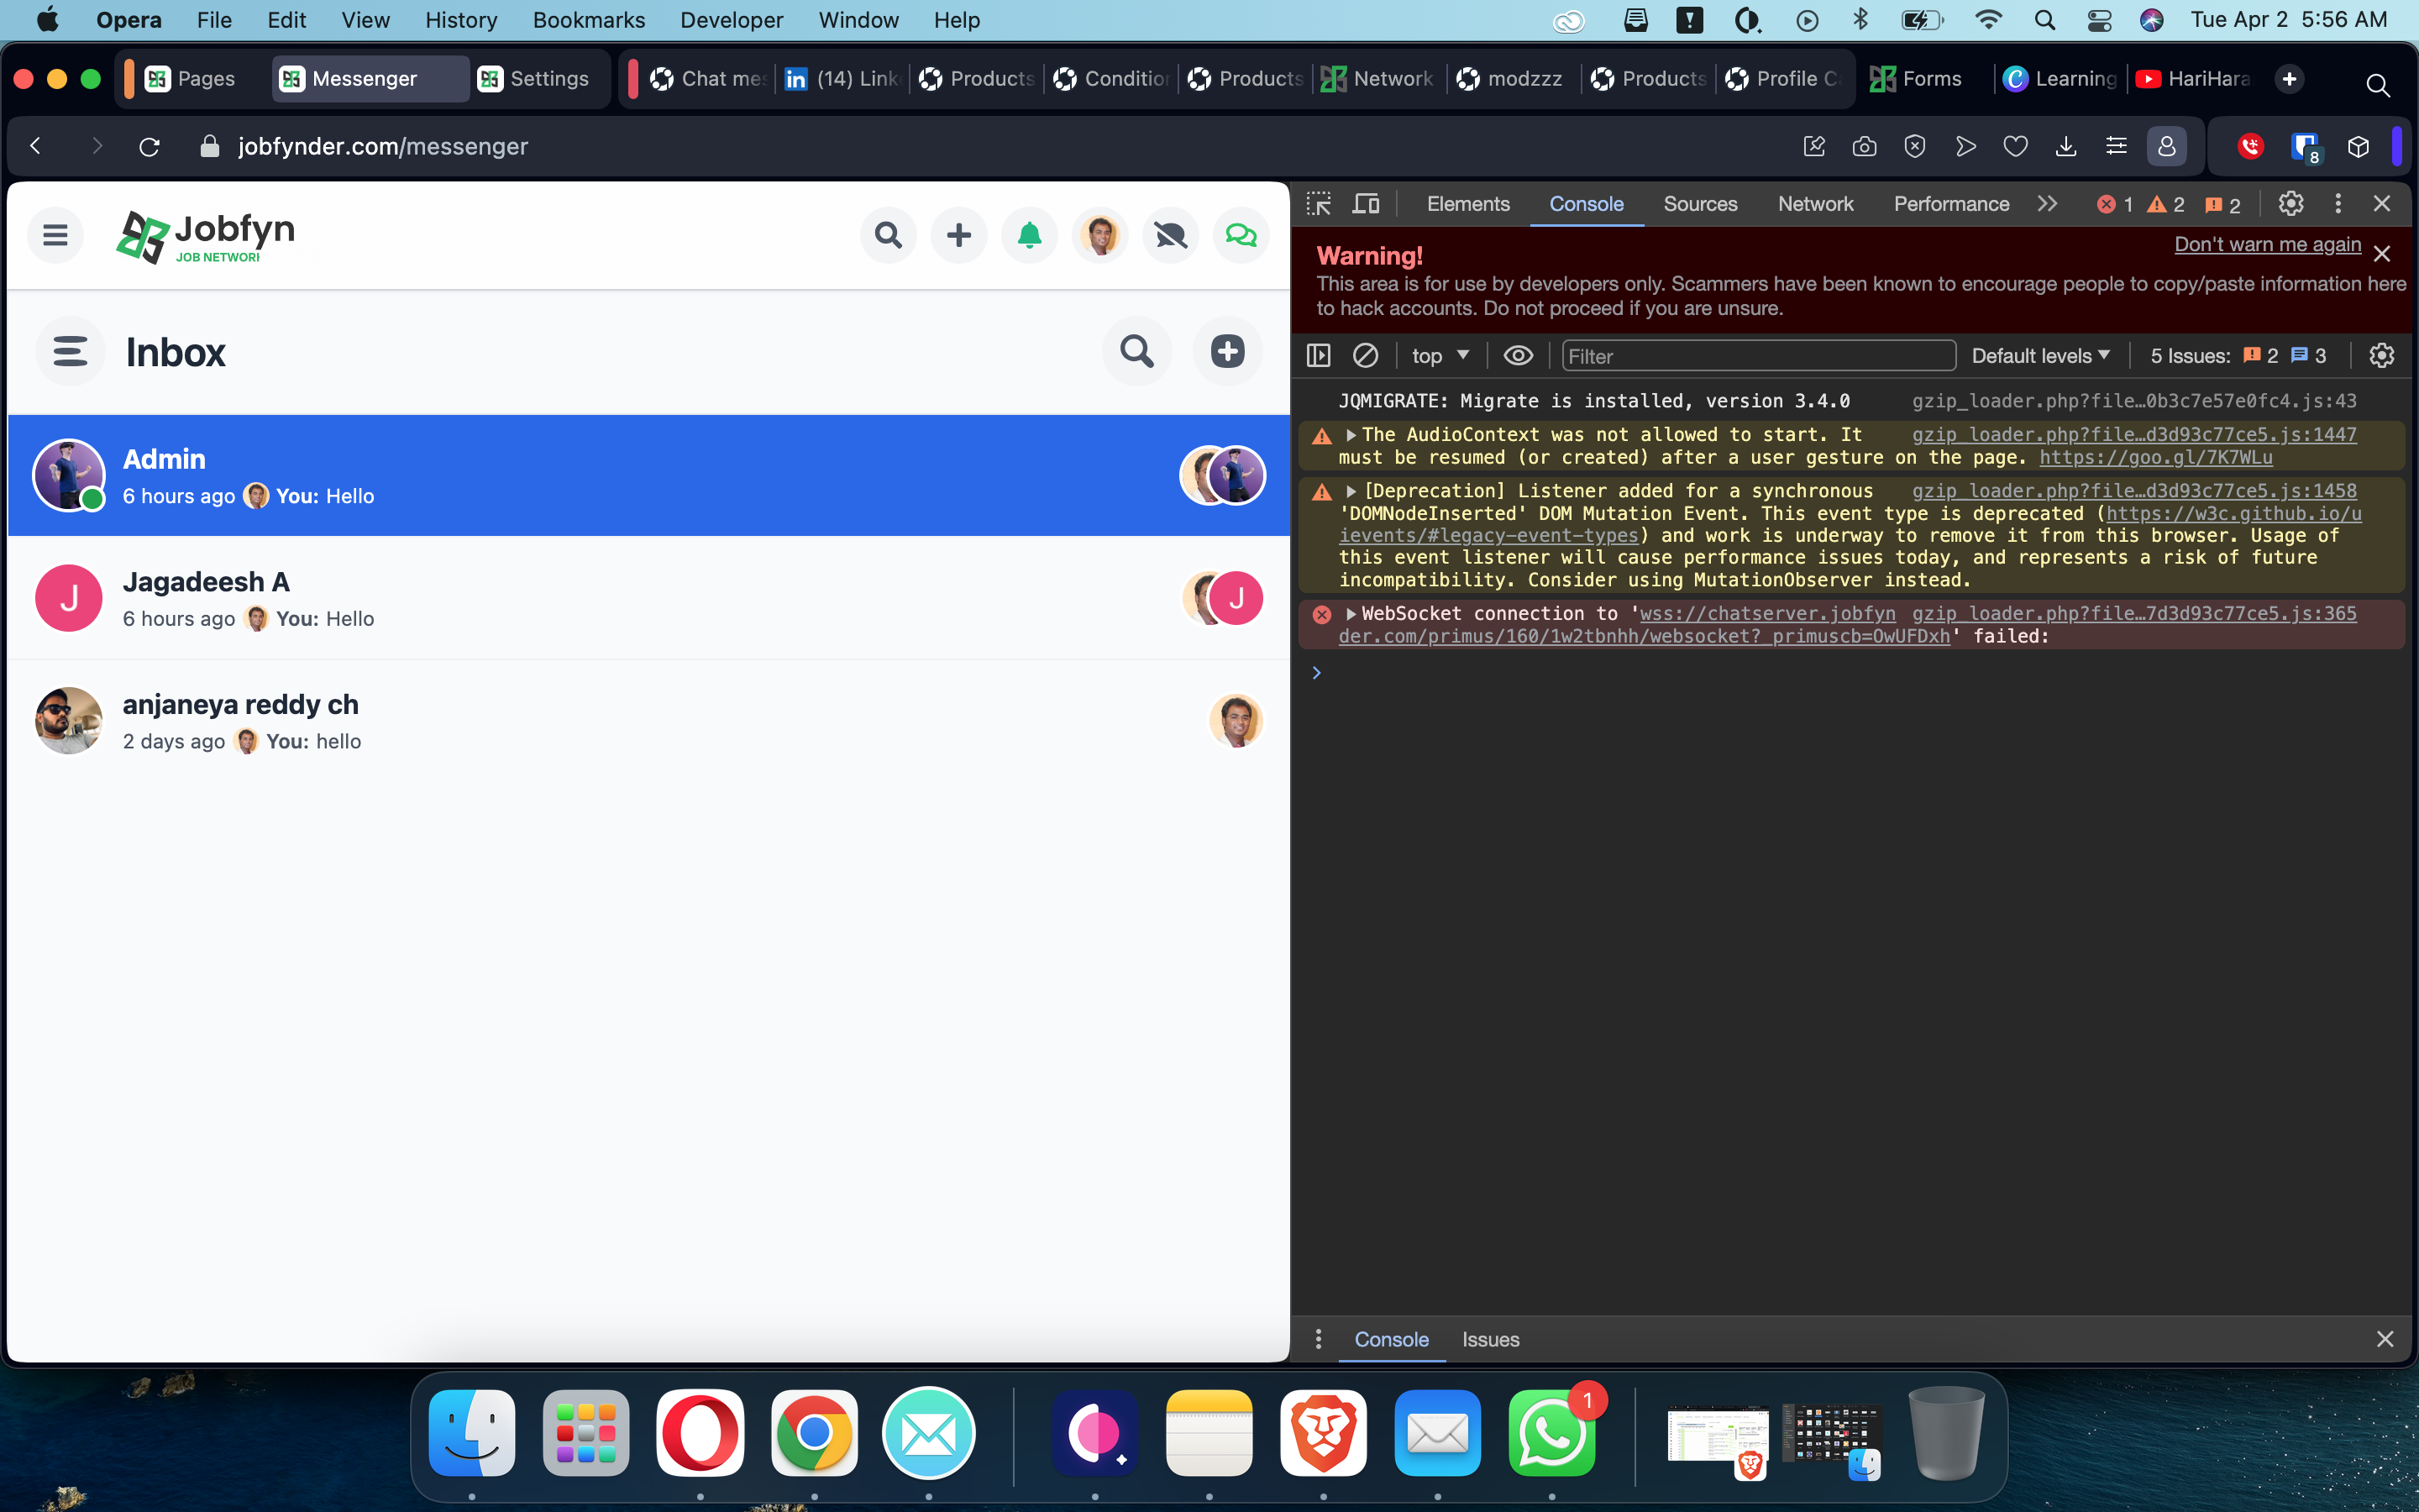Open the Opera snapshot camera icon

tap(1865, 147)
